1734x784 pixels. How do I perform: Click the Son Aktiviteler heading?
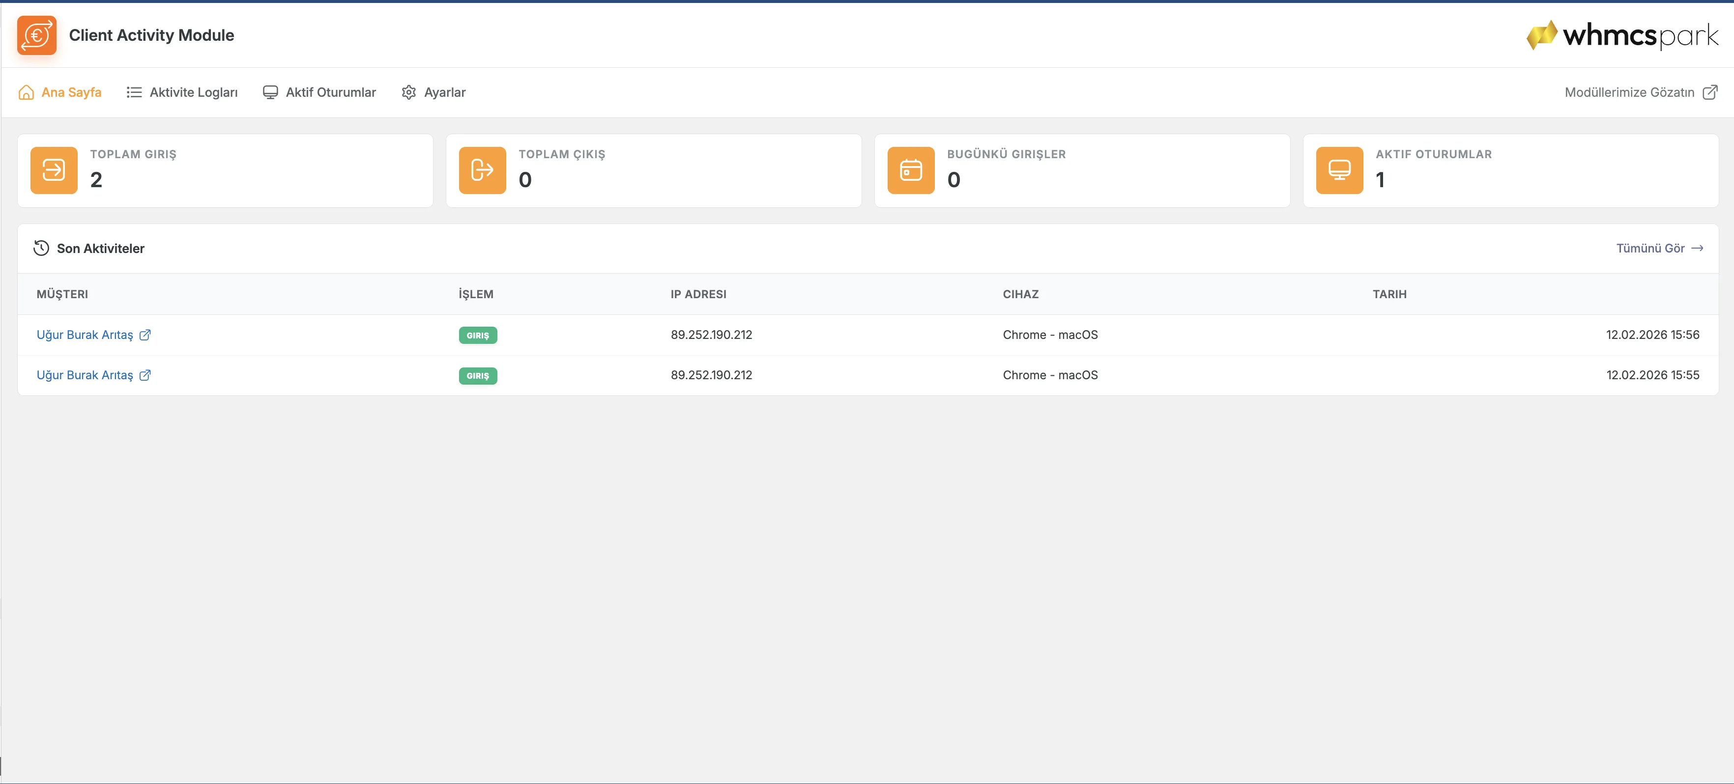click(100, 249)
